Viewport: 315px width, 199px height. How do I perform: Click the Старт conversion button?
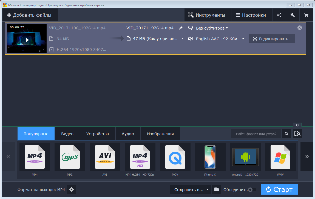279,189
